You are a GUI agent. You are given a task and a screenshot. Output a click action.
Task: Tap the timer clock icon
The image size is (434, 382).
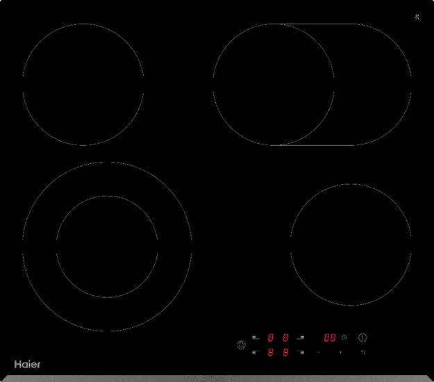(344, 338)
